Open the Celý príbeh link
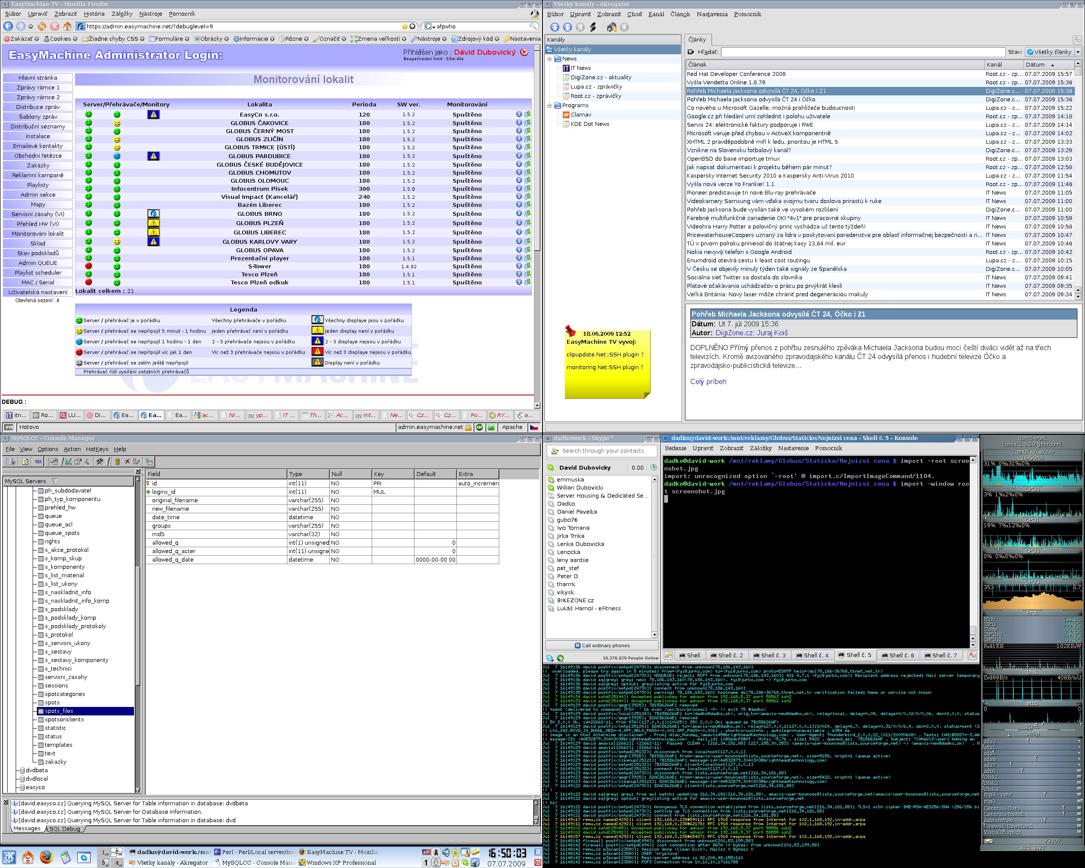Image resolution: width=1085 pixels, height=868 pixels. (708, 381)
